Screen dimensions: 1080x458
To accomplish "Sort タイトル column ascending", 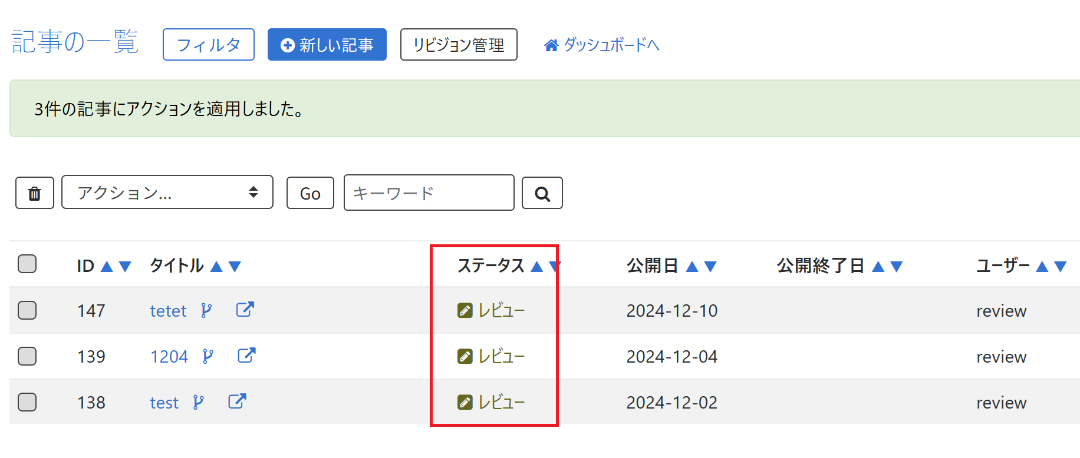I will [x=216, y=267].
